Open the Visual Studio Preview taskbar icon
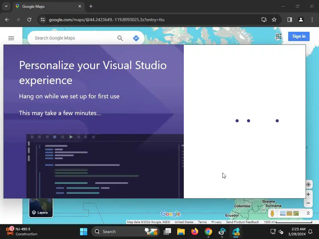The image size is (319, 239). point(236,232)
